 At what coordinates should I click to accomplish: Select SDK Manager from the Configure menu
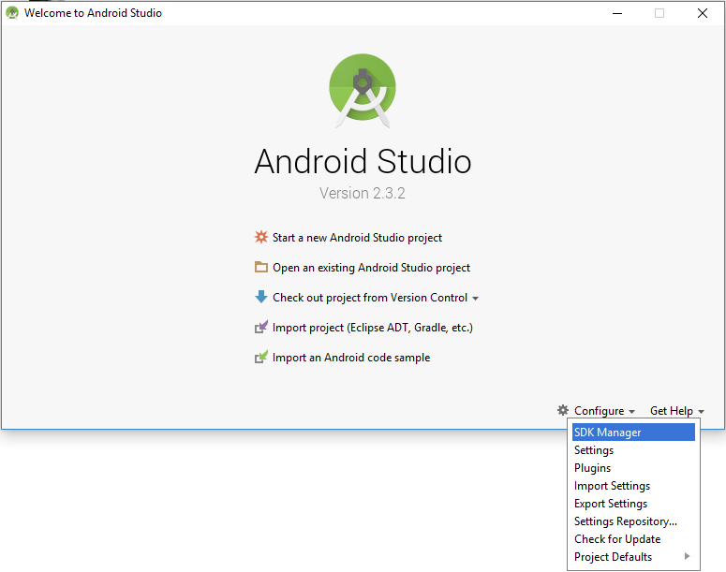point(633,433)
